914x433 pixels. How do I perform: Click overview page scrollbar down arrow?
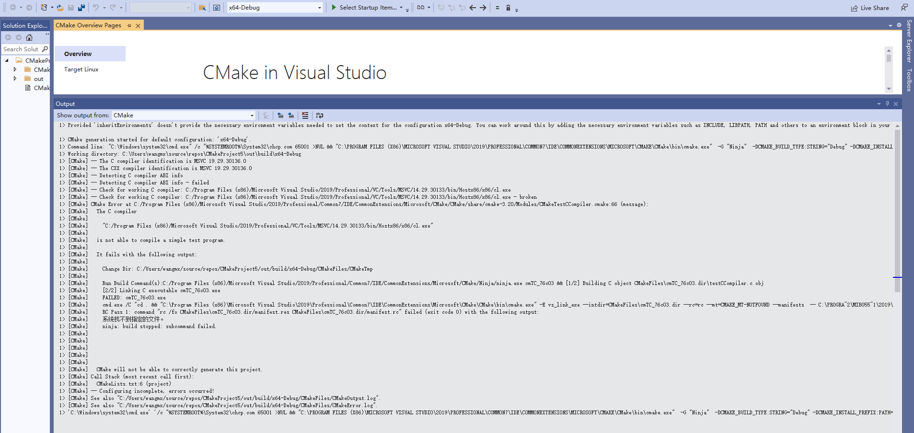pos(889,89)
